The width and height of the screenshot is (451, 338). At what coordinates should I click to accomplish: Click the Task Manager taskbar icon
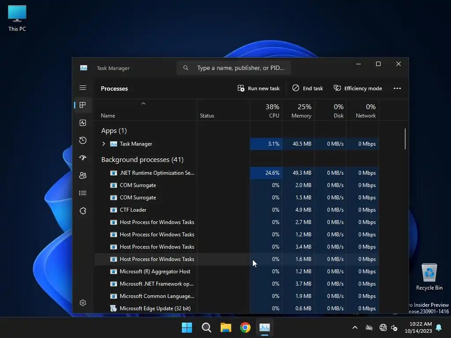[x=265, y=327]
